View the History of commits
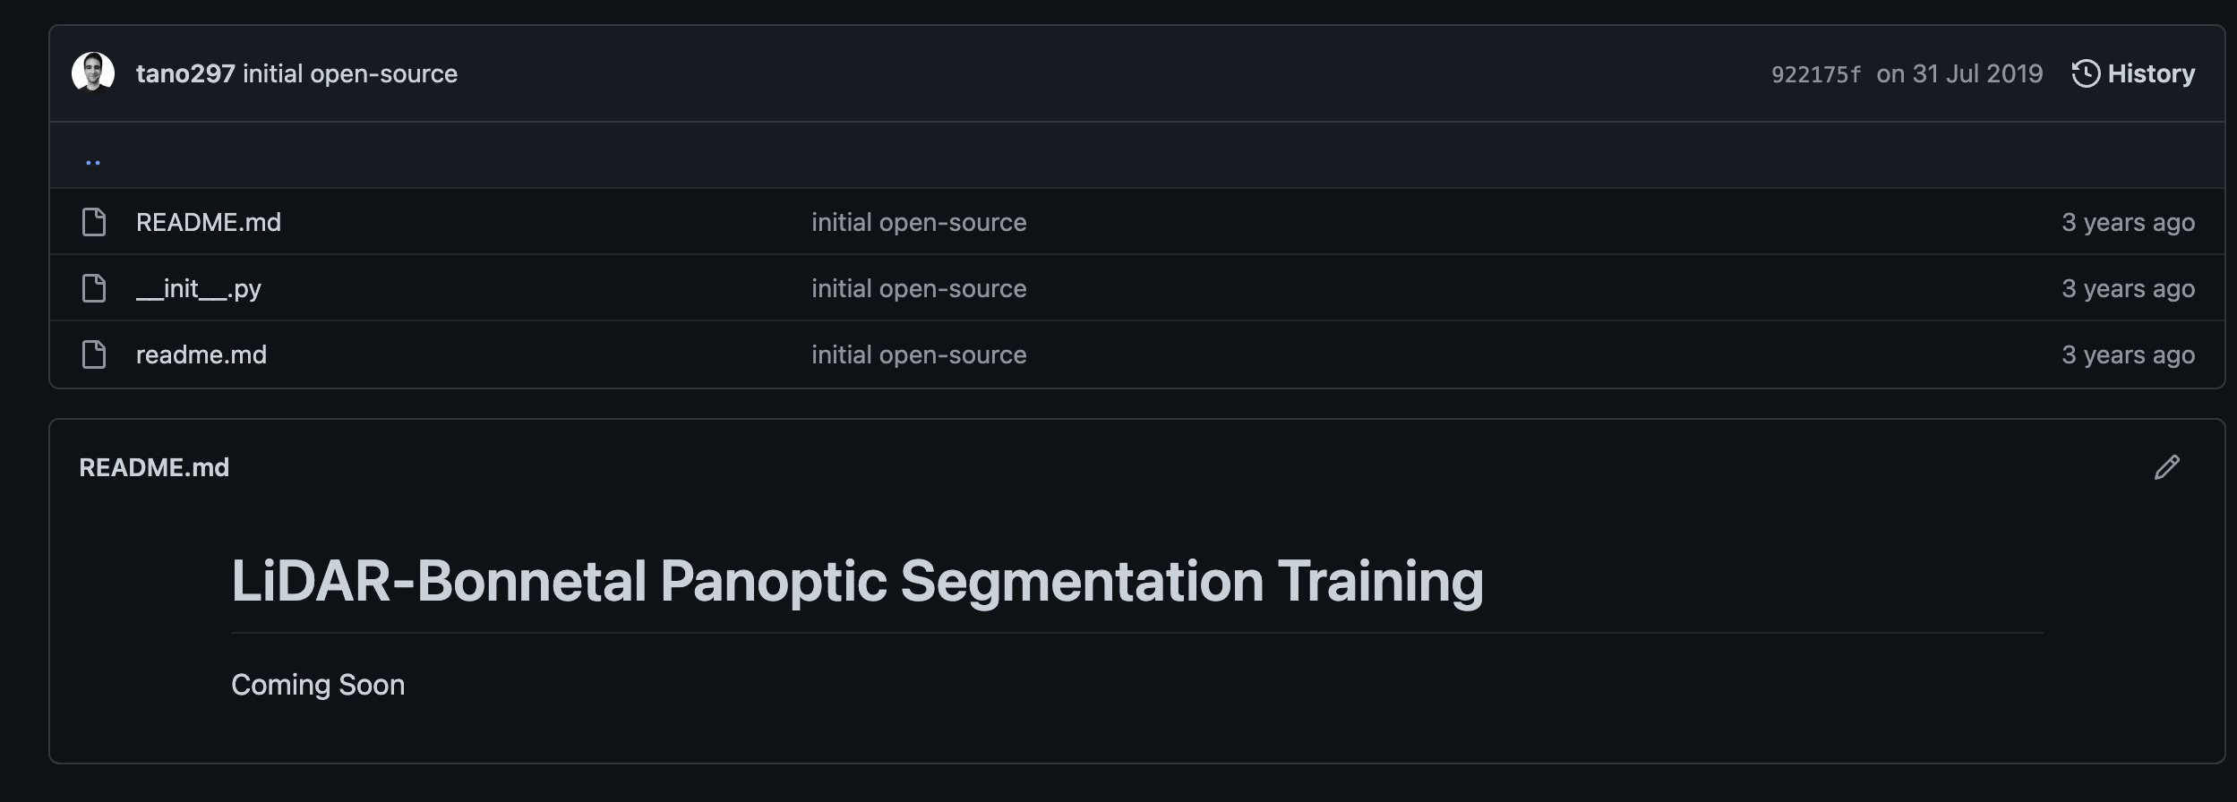Screen dimensions: 2237x802 point(2133,73)
